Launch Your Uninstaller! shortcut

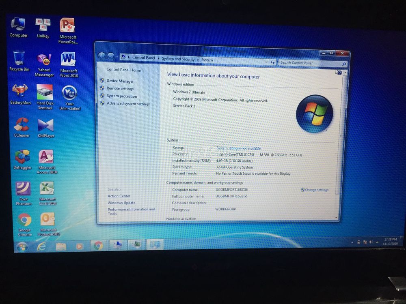pos(70,98)
